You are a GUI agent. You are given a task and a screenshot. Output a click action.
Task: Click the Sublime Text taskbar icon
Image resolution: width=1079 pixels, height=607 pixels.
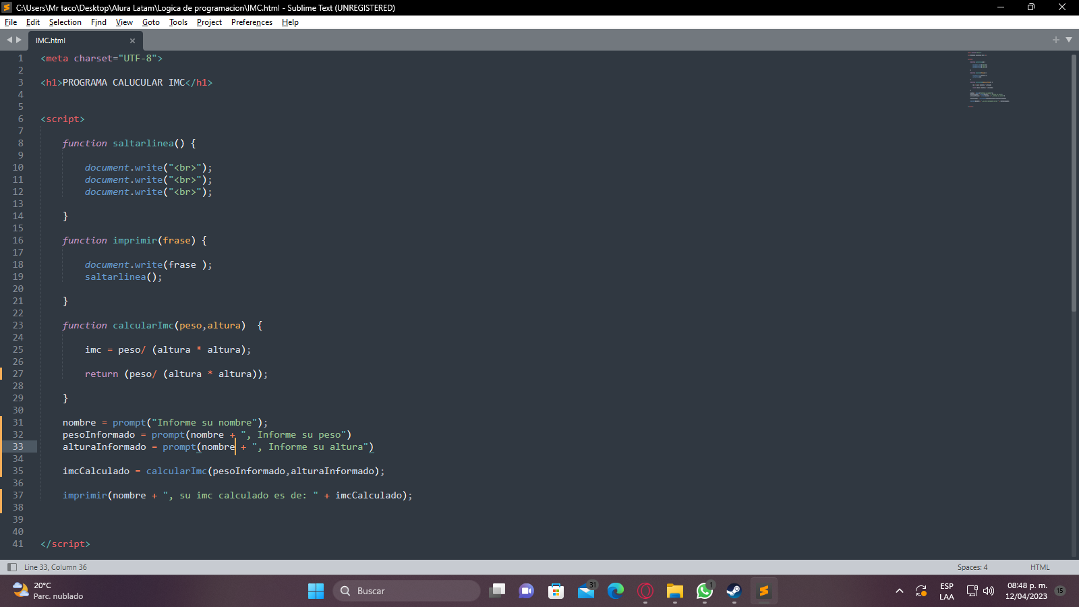point(763,591)
